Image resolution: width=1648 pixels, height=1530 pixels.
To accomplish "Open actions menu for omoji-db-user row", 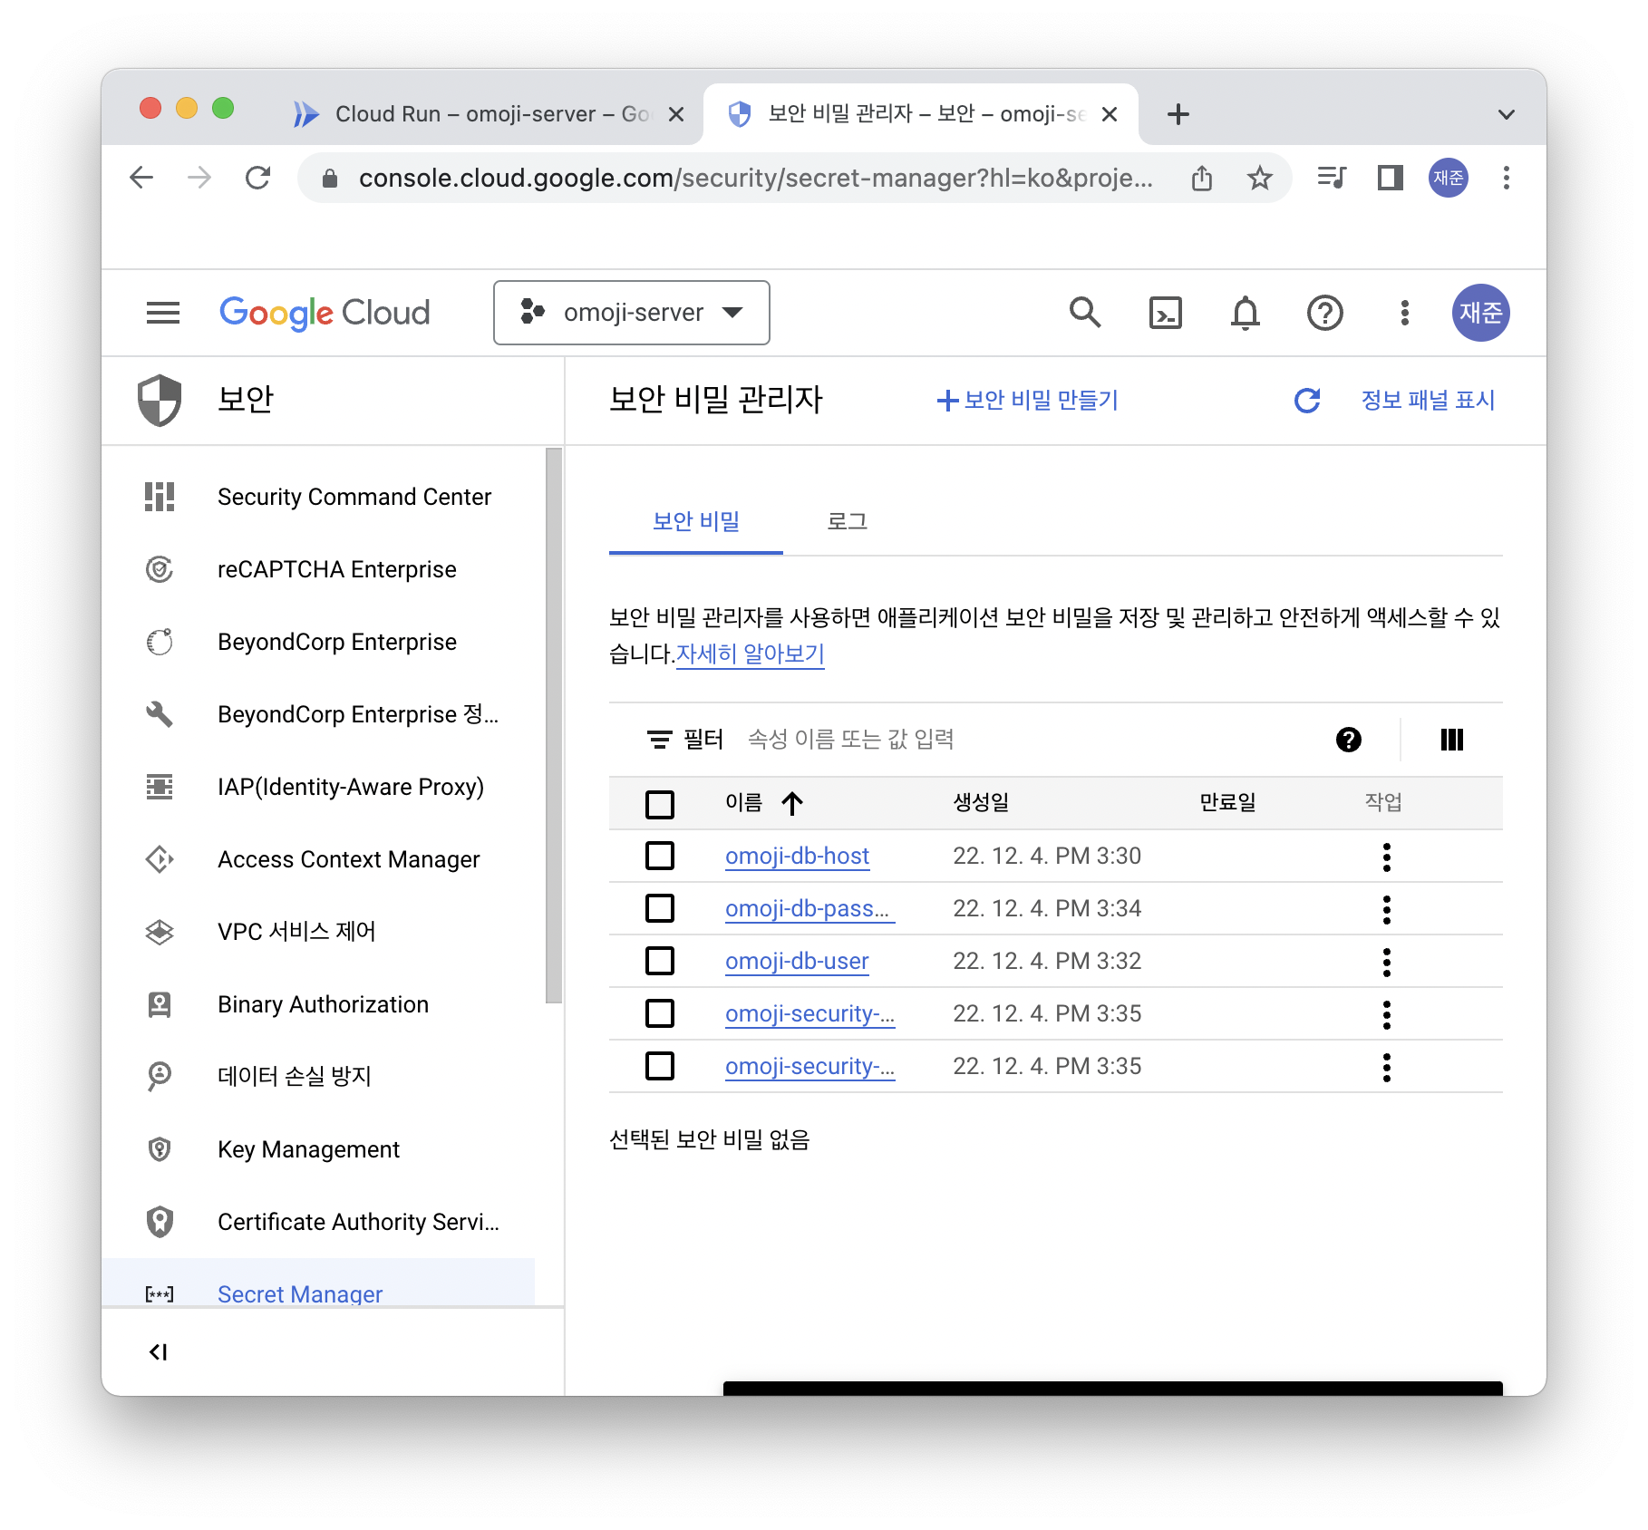I will [x=1387, y=962].
